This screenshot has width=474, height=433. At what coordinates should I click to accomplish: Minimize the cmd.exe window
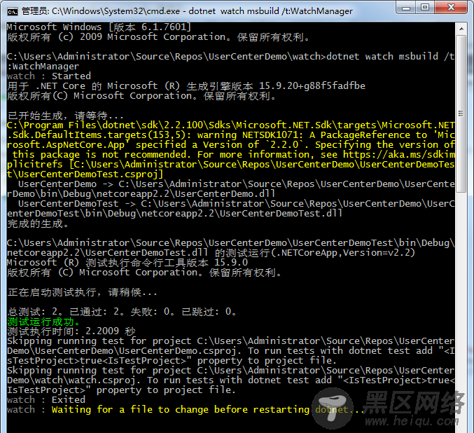pos(406,7)
